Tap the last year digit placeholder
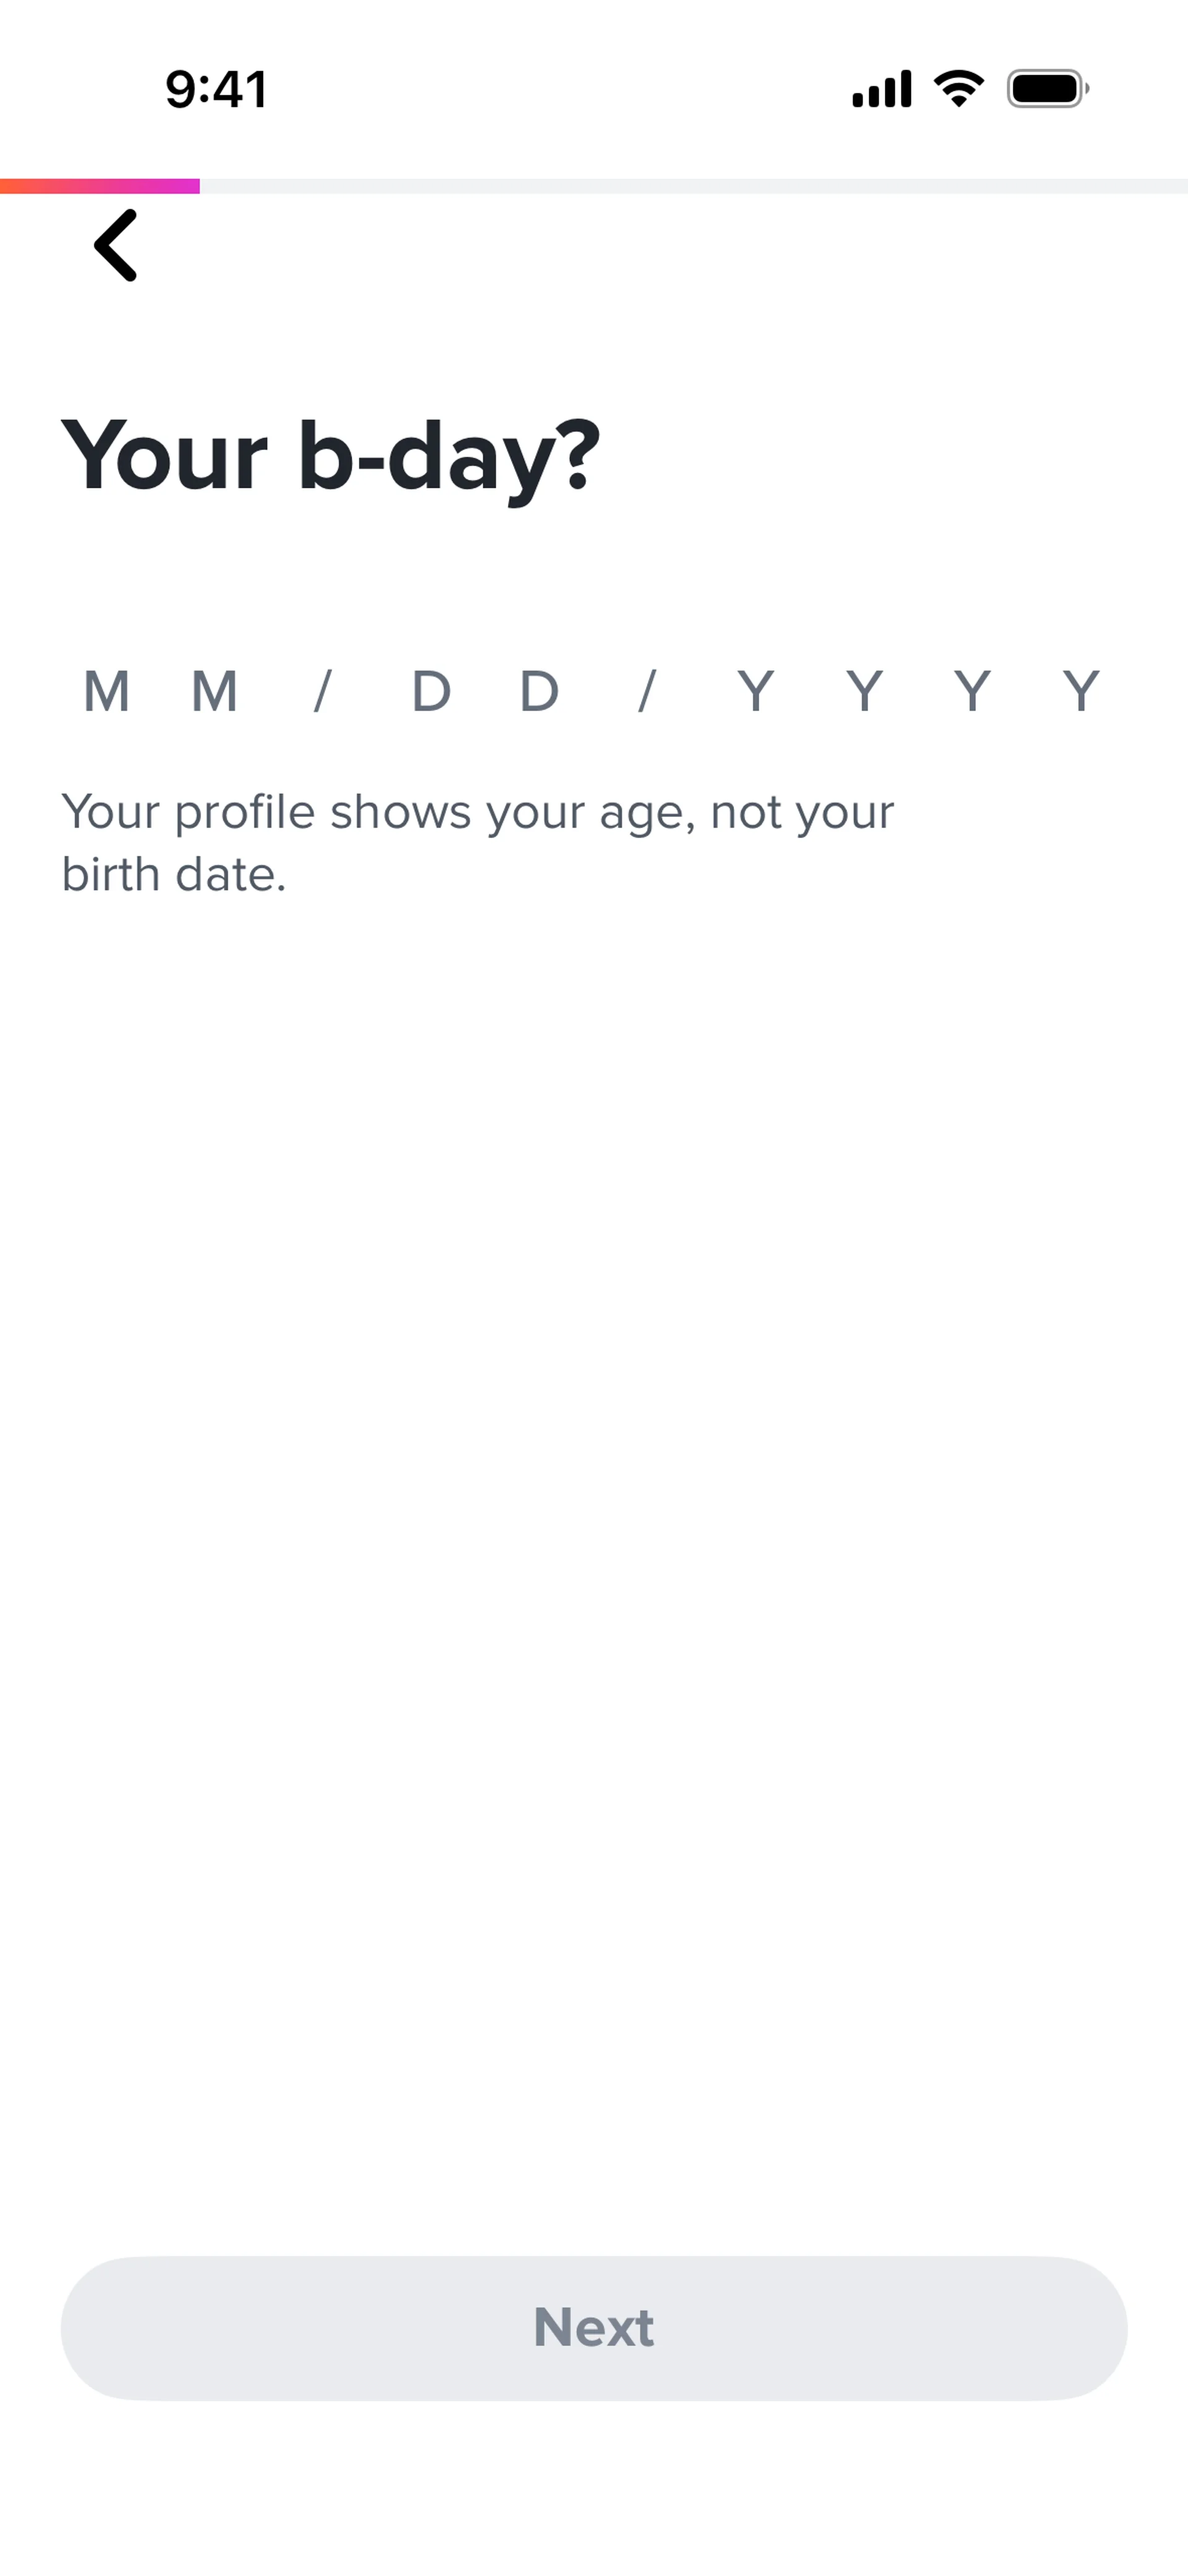The image size is (1188, 2576). tap(1080, 691)
